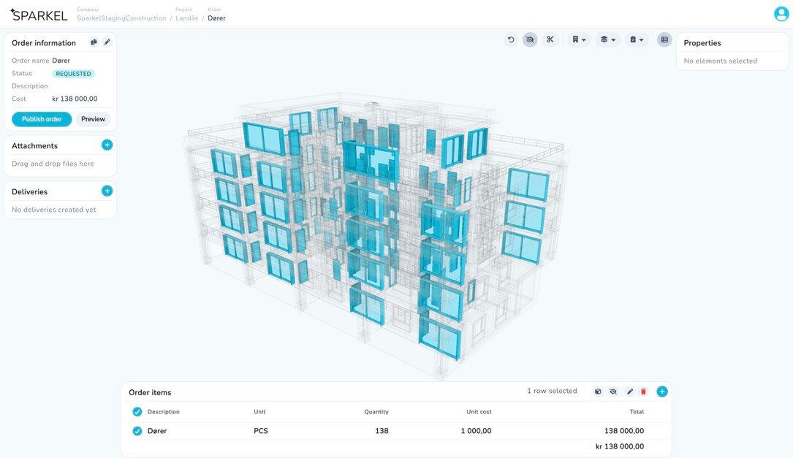Click the Publish order button

click(x=42, y=119)
